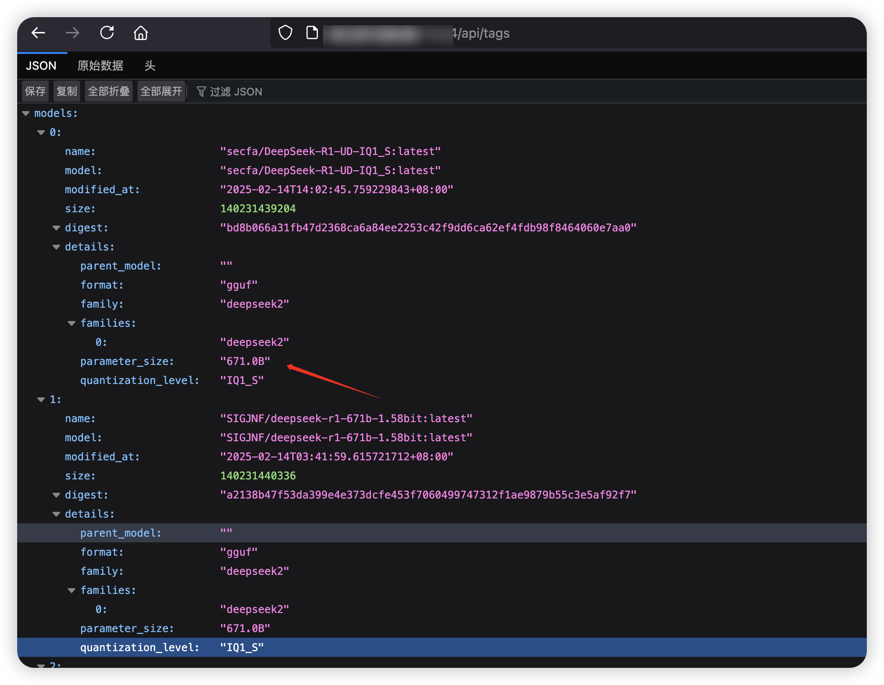Click the page info document icon
Screen dimensions: 884x685
click(x=312, y=33)
